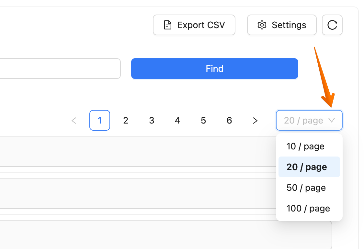Screen dimensions: 364x249
Task: Open the page size dropdown chevron
Action: click(x=332, y=120)
